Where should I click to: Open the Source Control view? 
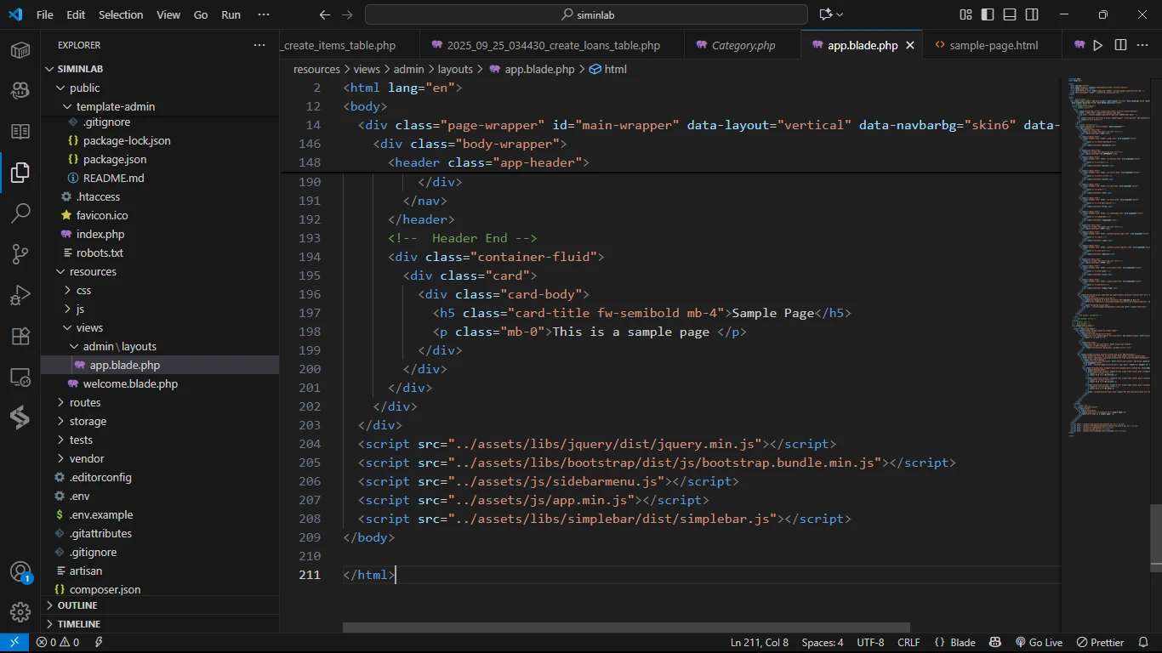coord(20,254)
